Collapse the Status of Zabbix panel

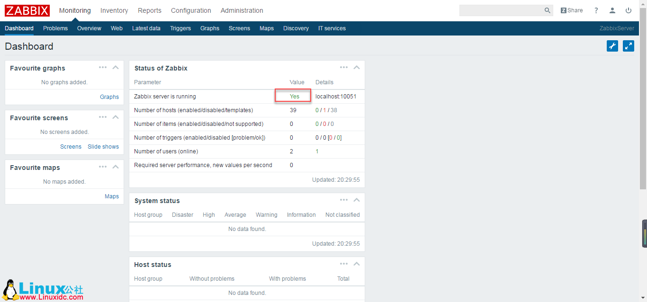pos(356,67)
